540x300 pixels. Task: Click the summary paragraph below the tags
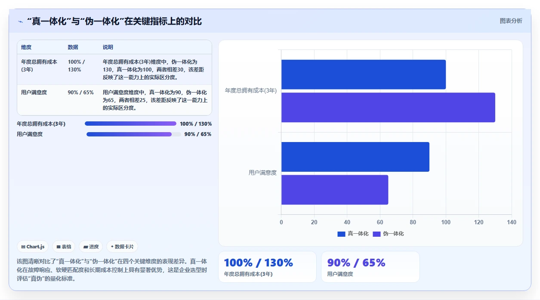[112, 270]
